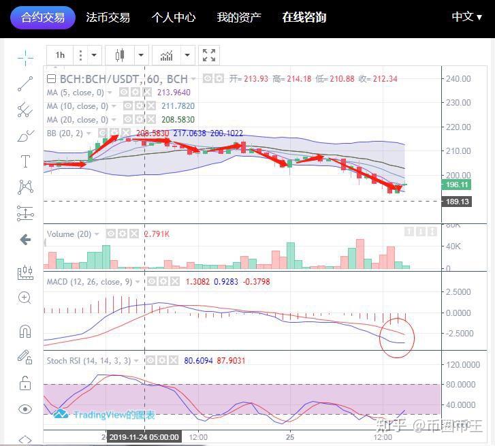Hide the Volume indicator with eye icon
Viewport: 495px width, 446px height.
[111, 234]
